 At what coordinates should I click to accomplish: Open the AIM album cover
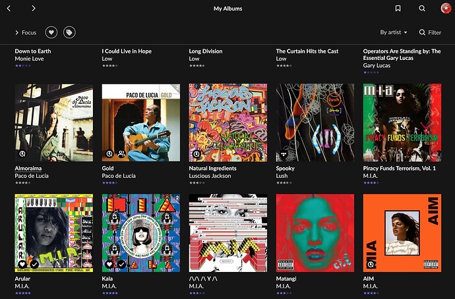(402, 233)
